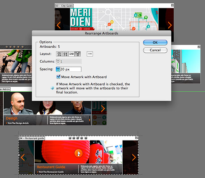Click last pagination dot on Restaurant guide artboard

pyautogui.click(x=86, y=138)
